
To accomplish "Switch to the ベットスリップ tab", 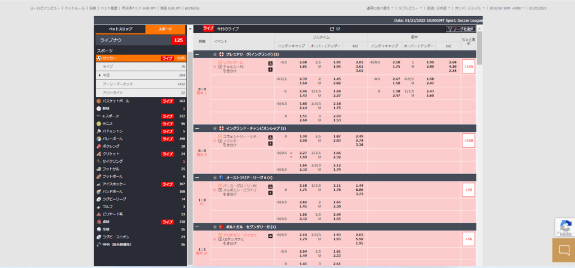I will 120,29.
